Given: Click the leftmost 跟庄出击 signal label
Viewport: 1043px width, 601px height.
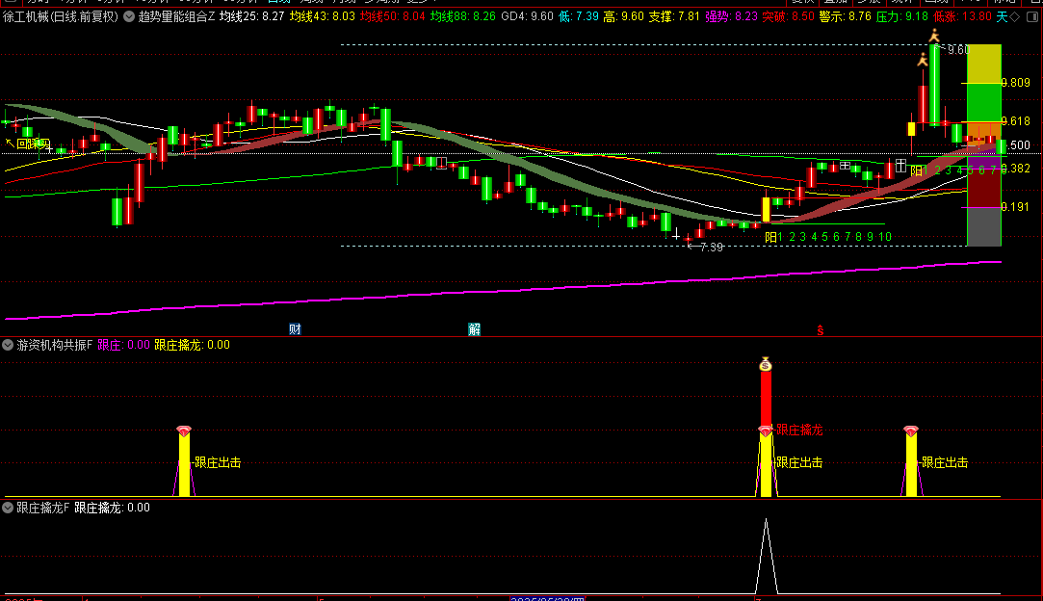Looking at the screenshot, I should (x=218, y=462).
